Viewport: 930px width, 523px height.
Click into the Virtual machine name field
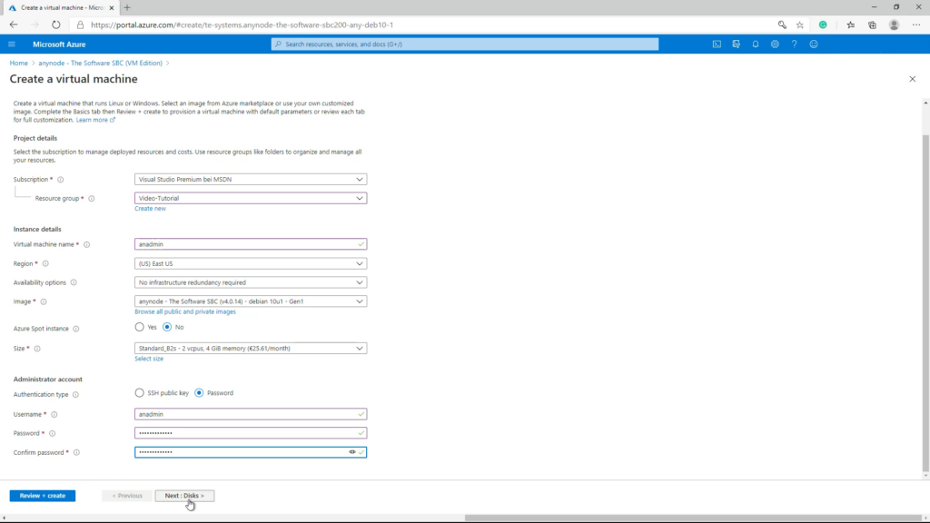(x=251, y=244)
